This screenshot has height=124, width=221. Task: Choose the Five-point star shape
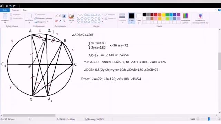(x=85, y=22)
